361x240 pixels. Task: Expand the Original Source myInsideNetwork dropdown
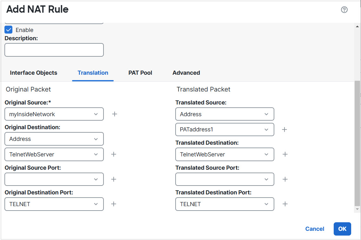[54, 114]
